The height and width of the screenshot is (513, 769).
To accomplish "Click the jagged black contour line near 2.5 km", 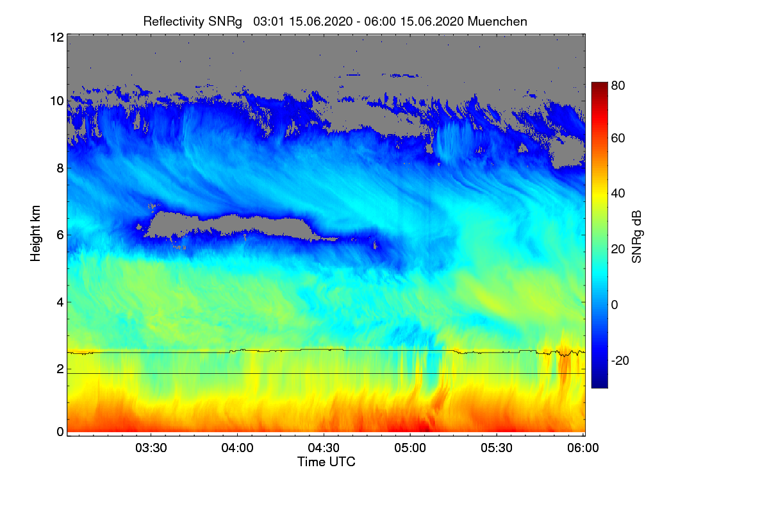I will [326, 350].
